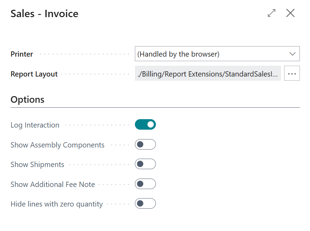Enable the Show Assembly Components toggle
The width and height of the screenshot is (310, 231).
click(145, 144)
